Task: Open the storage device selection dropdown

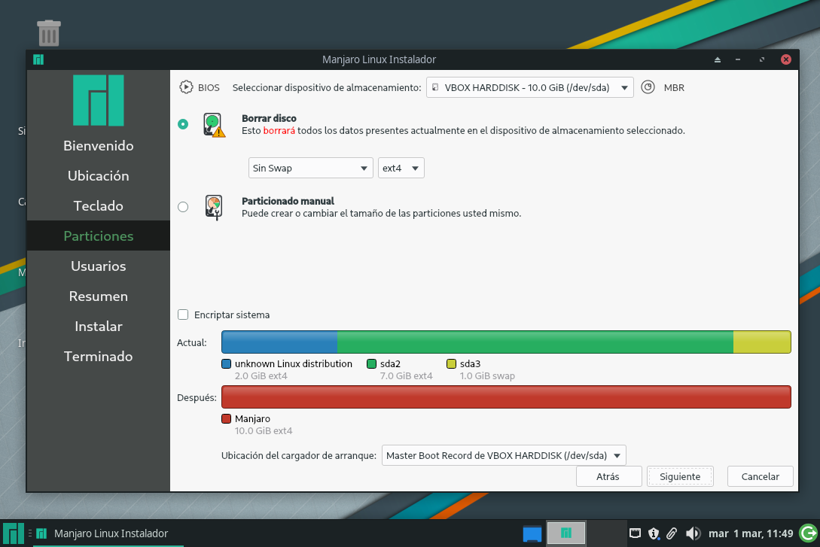Action: point(529,87)
